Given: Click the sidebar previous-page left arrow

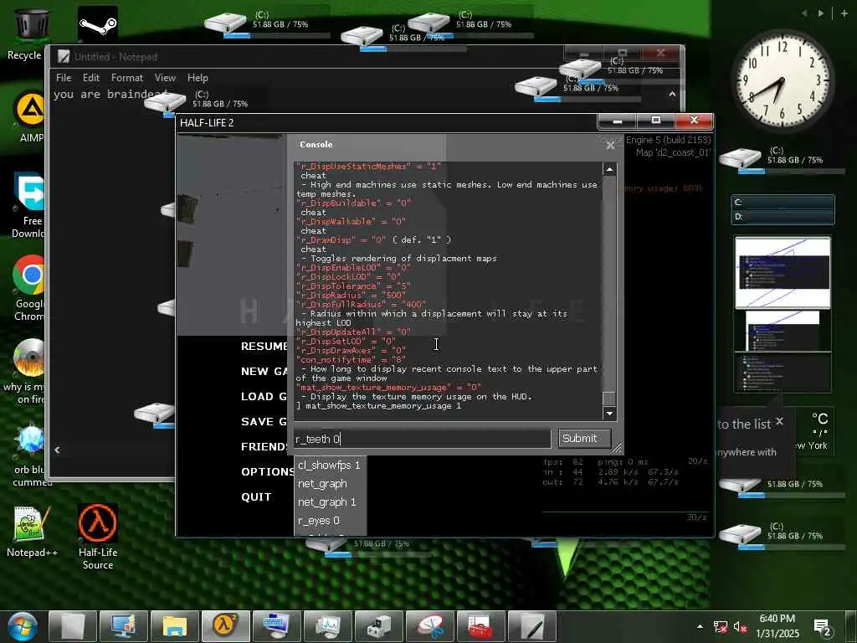Looking at the screenshot, I should pyautogui.click(x=804, y=13).
